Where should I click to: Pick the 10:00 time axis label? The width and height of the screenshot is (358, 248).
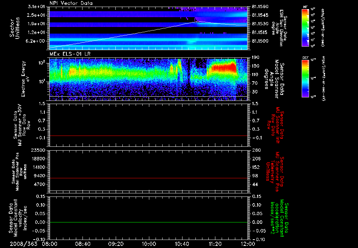coord(149,243)
